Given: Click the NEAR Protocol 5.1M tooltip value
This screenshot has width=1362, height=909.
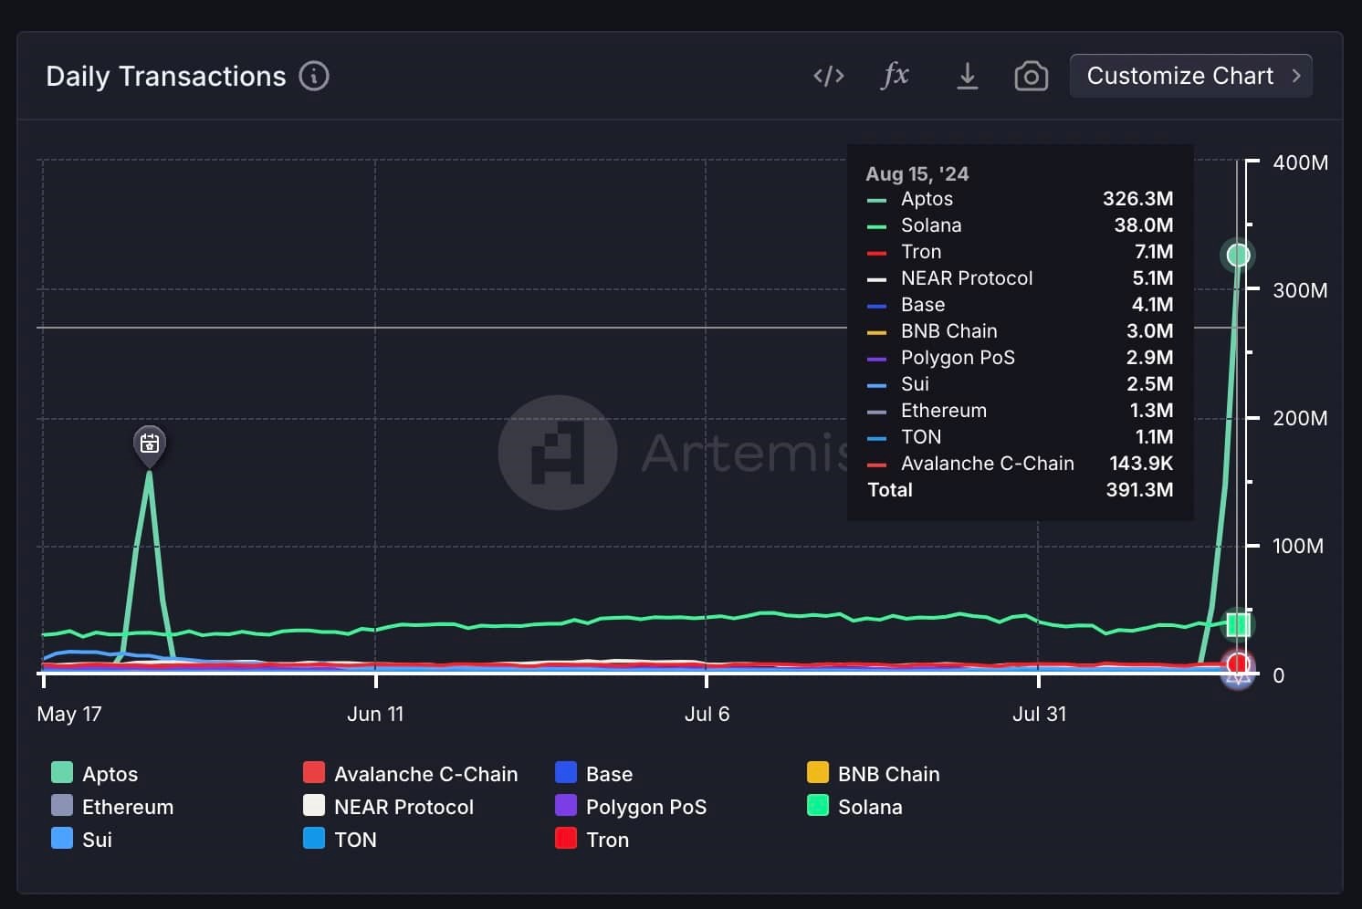Looking at the screenshot, I should coord(1153,277).
